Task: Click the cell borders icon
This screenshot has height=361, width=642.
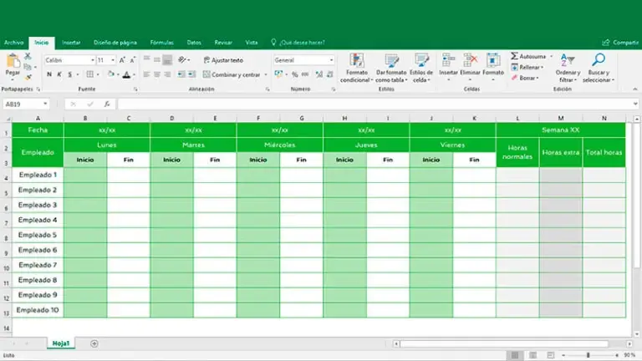Action: [89, 74]
